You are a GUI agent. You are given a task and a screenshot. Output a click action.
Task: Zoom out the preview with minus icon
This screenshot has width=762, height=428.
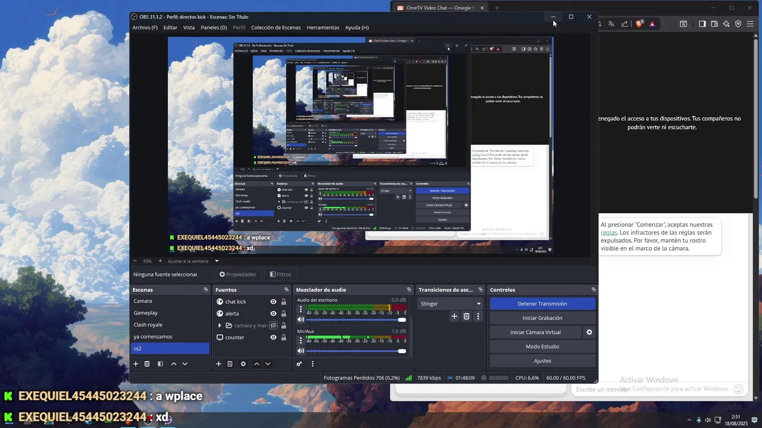[x=135, y=261]
